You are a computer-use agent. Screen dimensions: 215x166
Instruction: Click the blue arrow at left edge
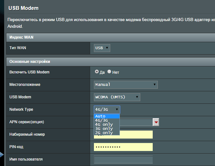[2, 155]
